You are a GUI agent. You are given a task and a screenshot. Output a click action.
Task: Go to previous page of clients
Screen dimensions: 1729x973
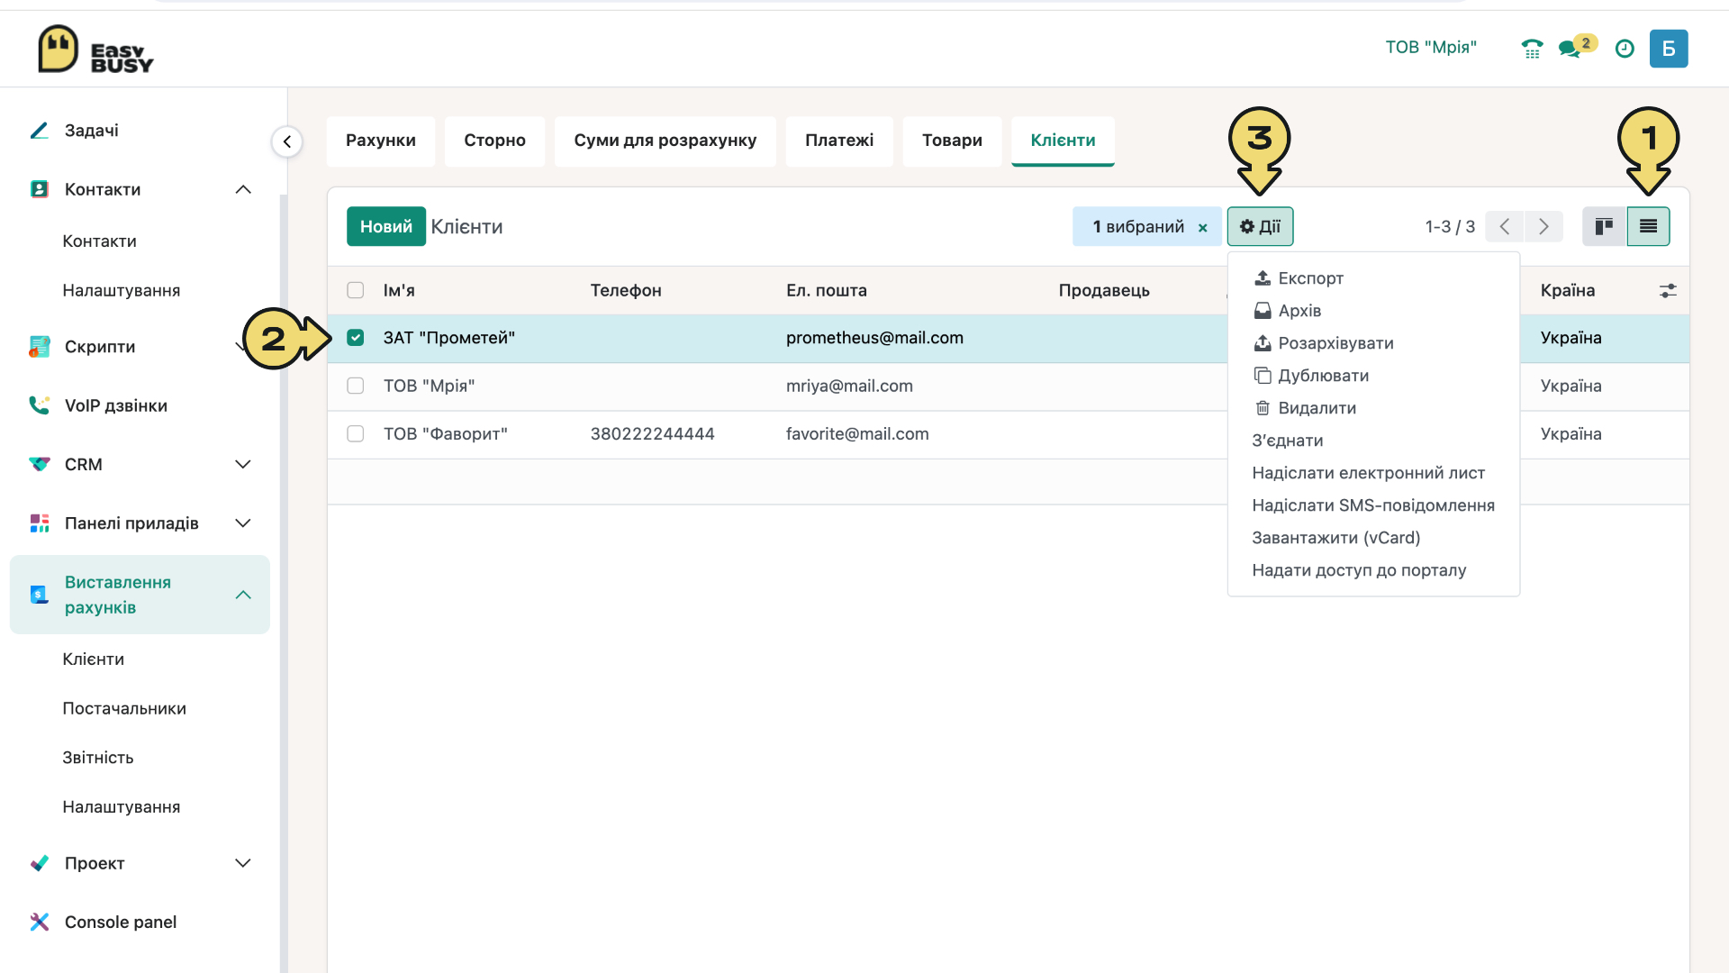(1505, 226)
